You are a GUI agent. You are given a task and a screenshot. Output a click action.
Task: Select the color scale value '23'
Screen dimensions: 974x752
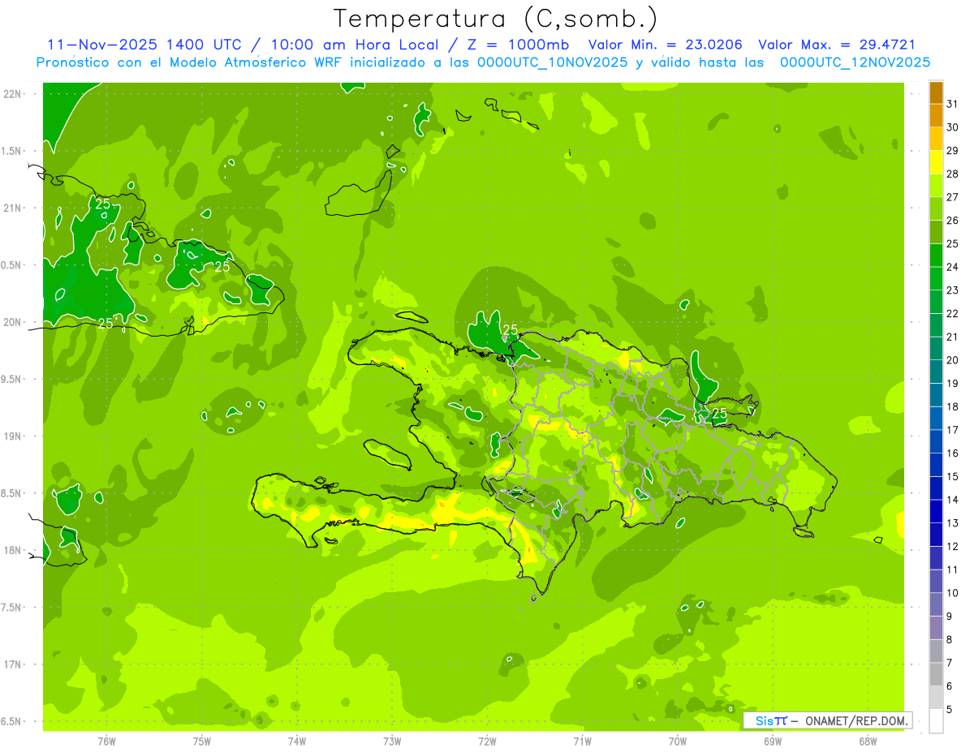(953, 290)
